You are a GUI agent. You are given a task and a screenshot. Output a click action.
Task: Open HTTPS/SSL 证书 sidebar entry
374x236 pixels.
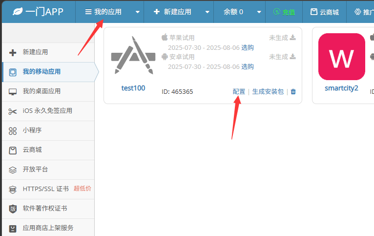coord(45,189)
